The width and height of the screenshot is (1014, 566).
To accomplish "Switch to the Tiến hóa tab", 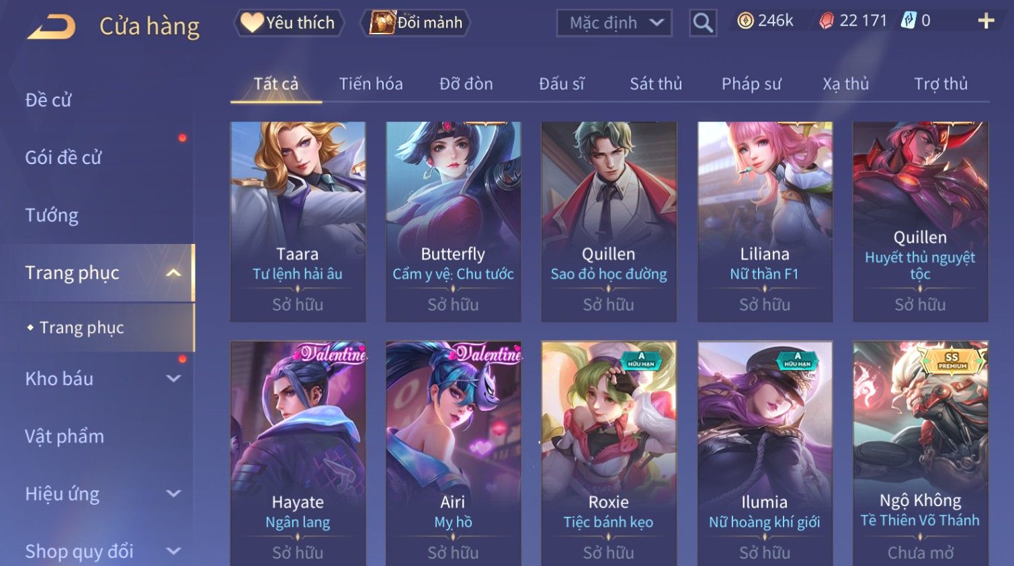I will (371, 84).
